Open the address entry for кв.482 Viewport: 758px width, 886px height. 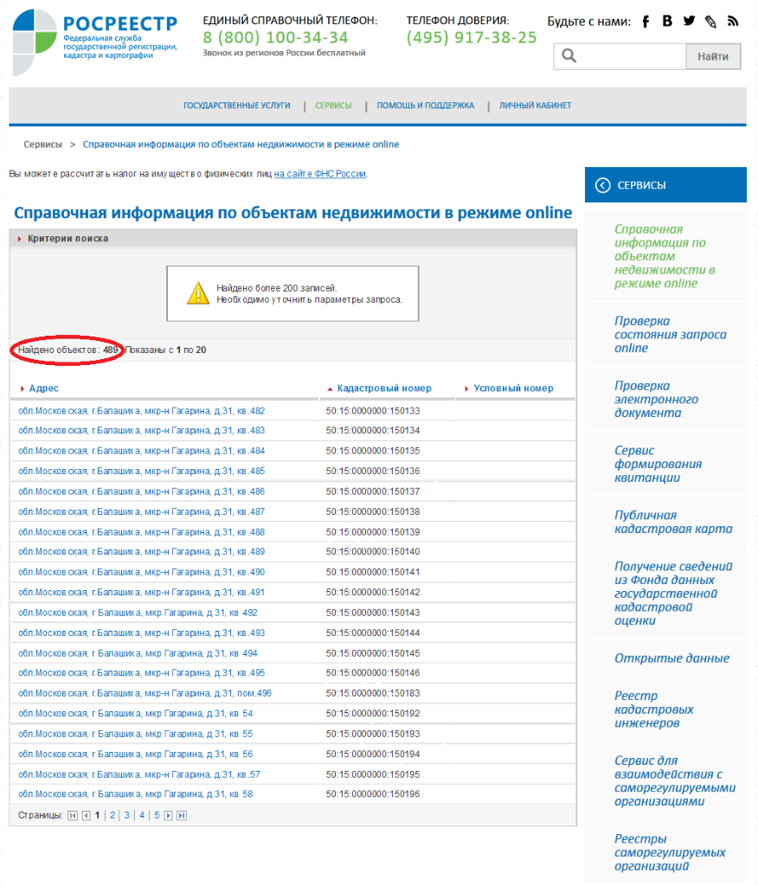coord(141,411)
